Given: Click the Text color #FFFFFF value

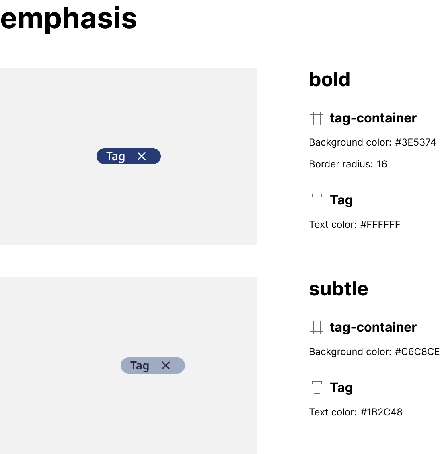Looking at the screenshot, I should (380, 225).
